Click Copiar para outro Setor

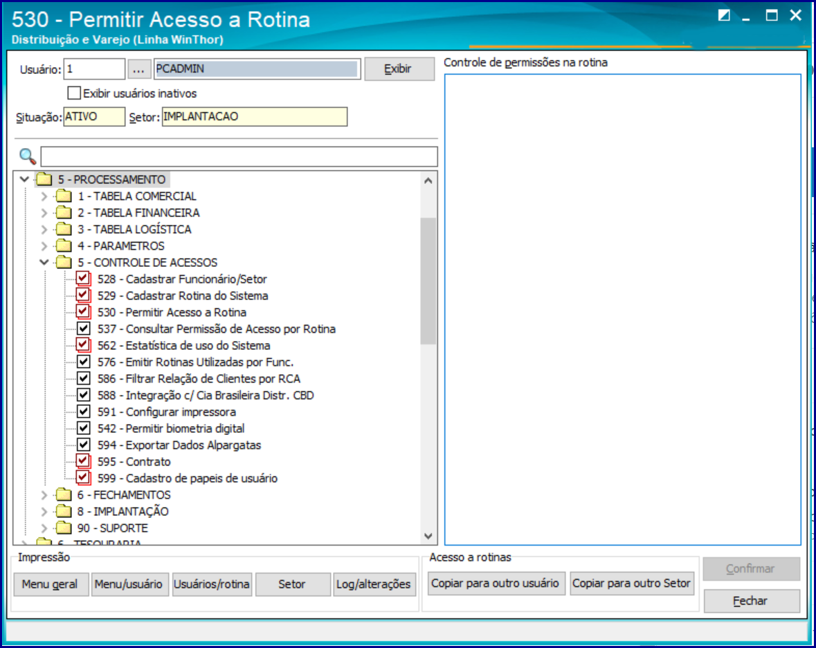click(x=632, y=583)
